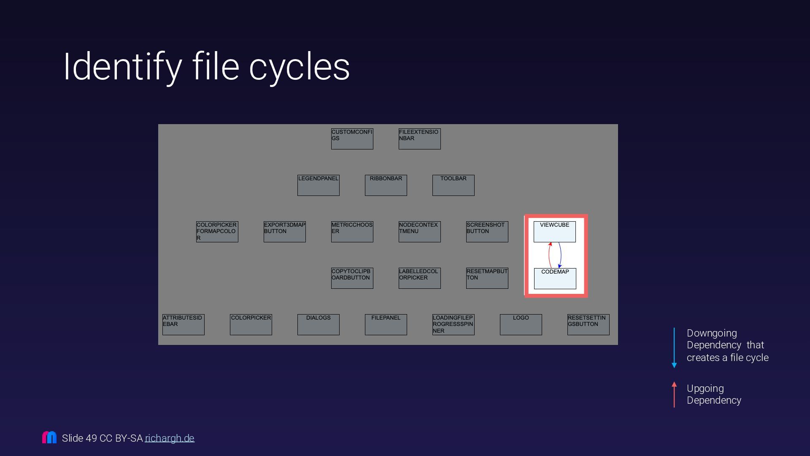Screen dimensions: 810x456
Task: Click the METRICCHOOSER node
Action: pos(352,232)
